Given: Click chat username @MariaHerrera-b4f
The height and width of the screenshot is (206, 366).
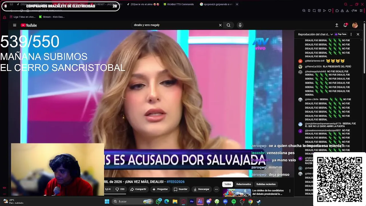Looking at the screenshot, I should [315, 61].
